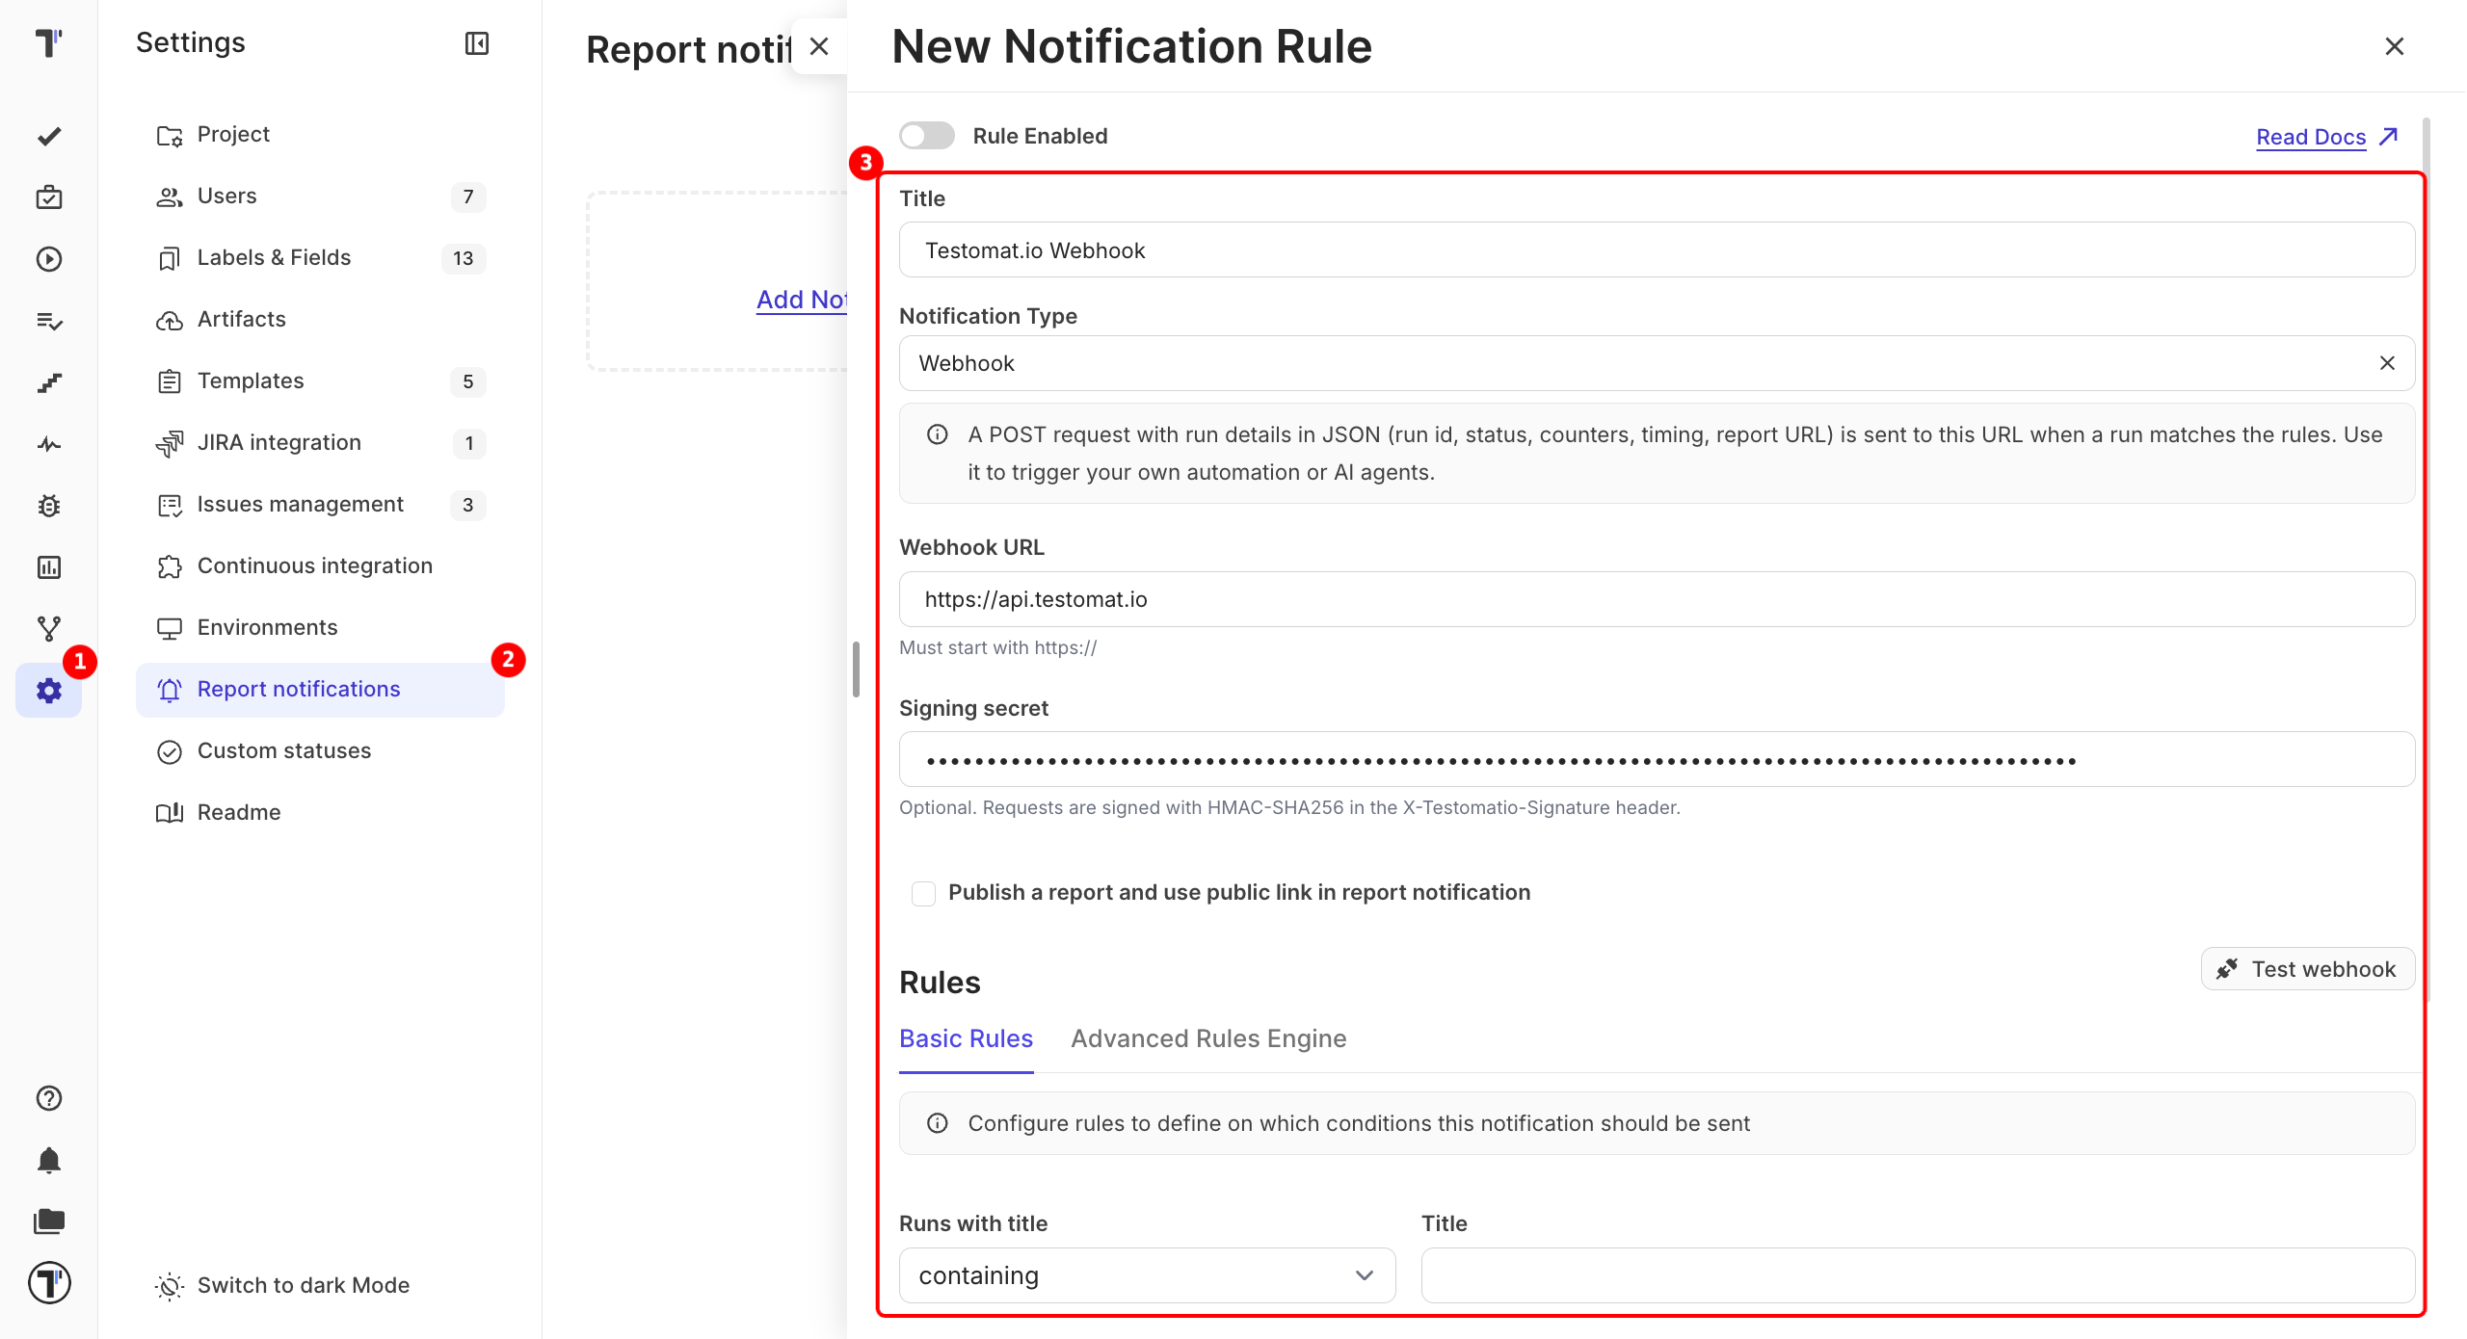The width and height of the screenshot is (2467, 1339).
Task: Click the Test webhook button
Action: tap(2307, 969)
